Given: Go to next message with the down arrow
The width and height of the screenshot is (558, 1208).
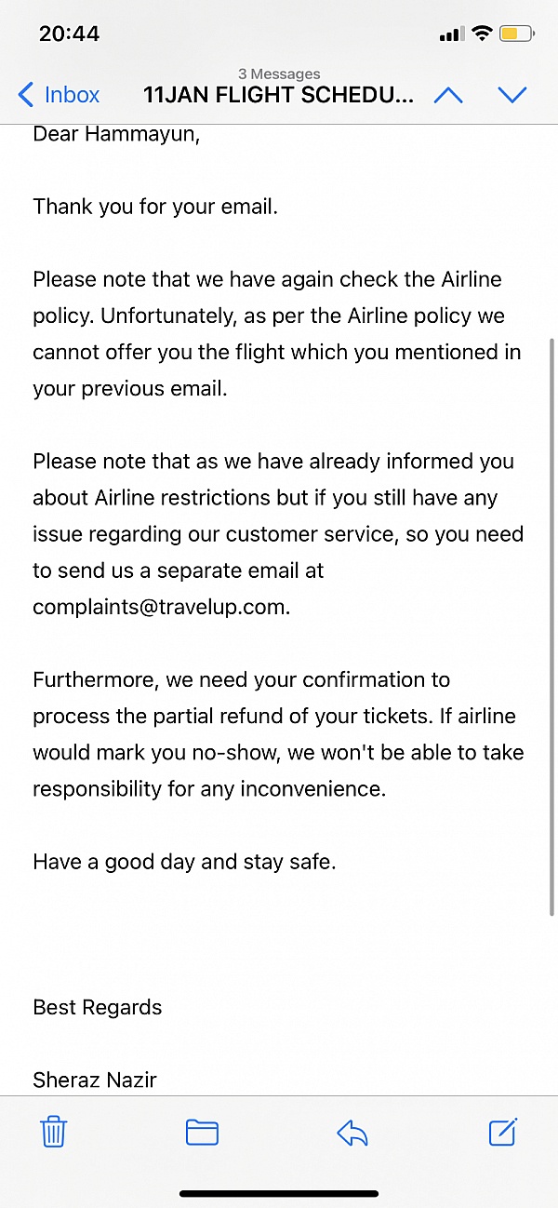Looking at the screenshot, I should click(x=512, y=95).
